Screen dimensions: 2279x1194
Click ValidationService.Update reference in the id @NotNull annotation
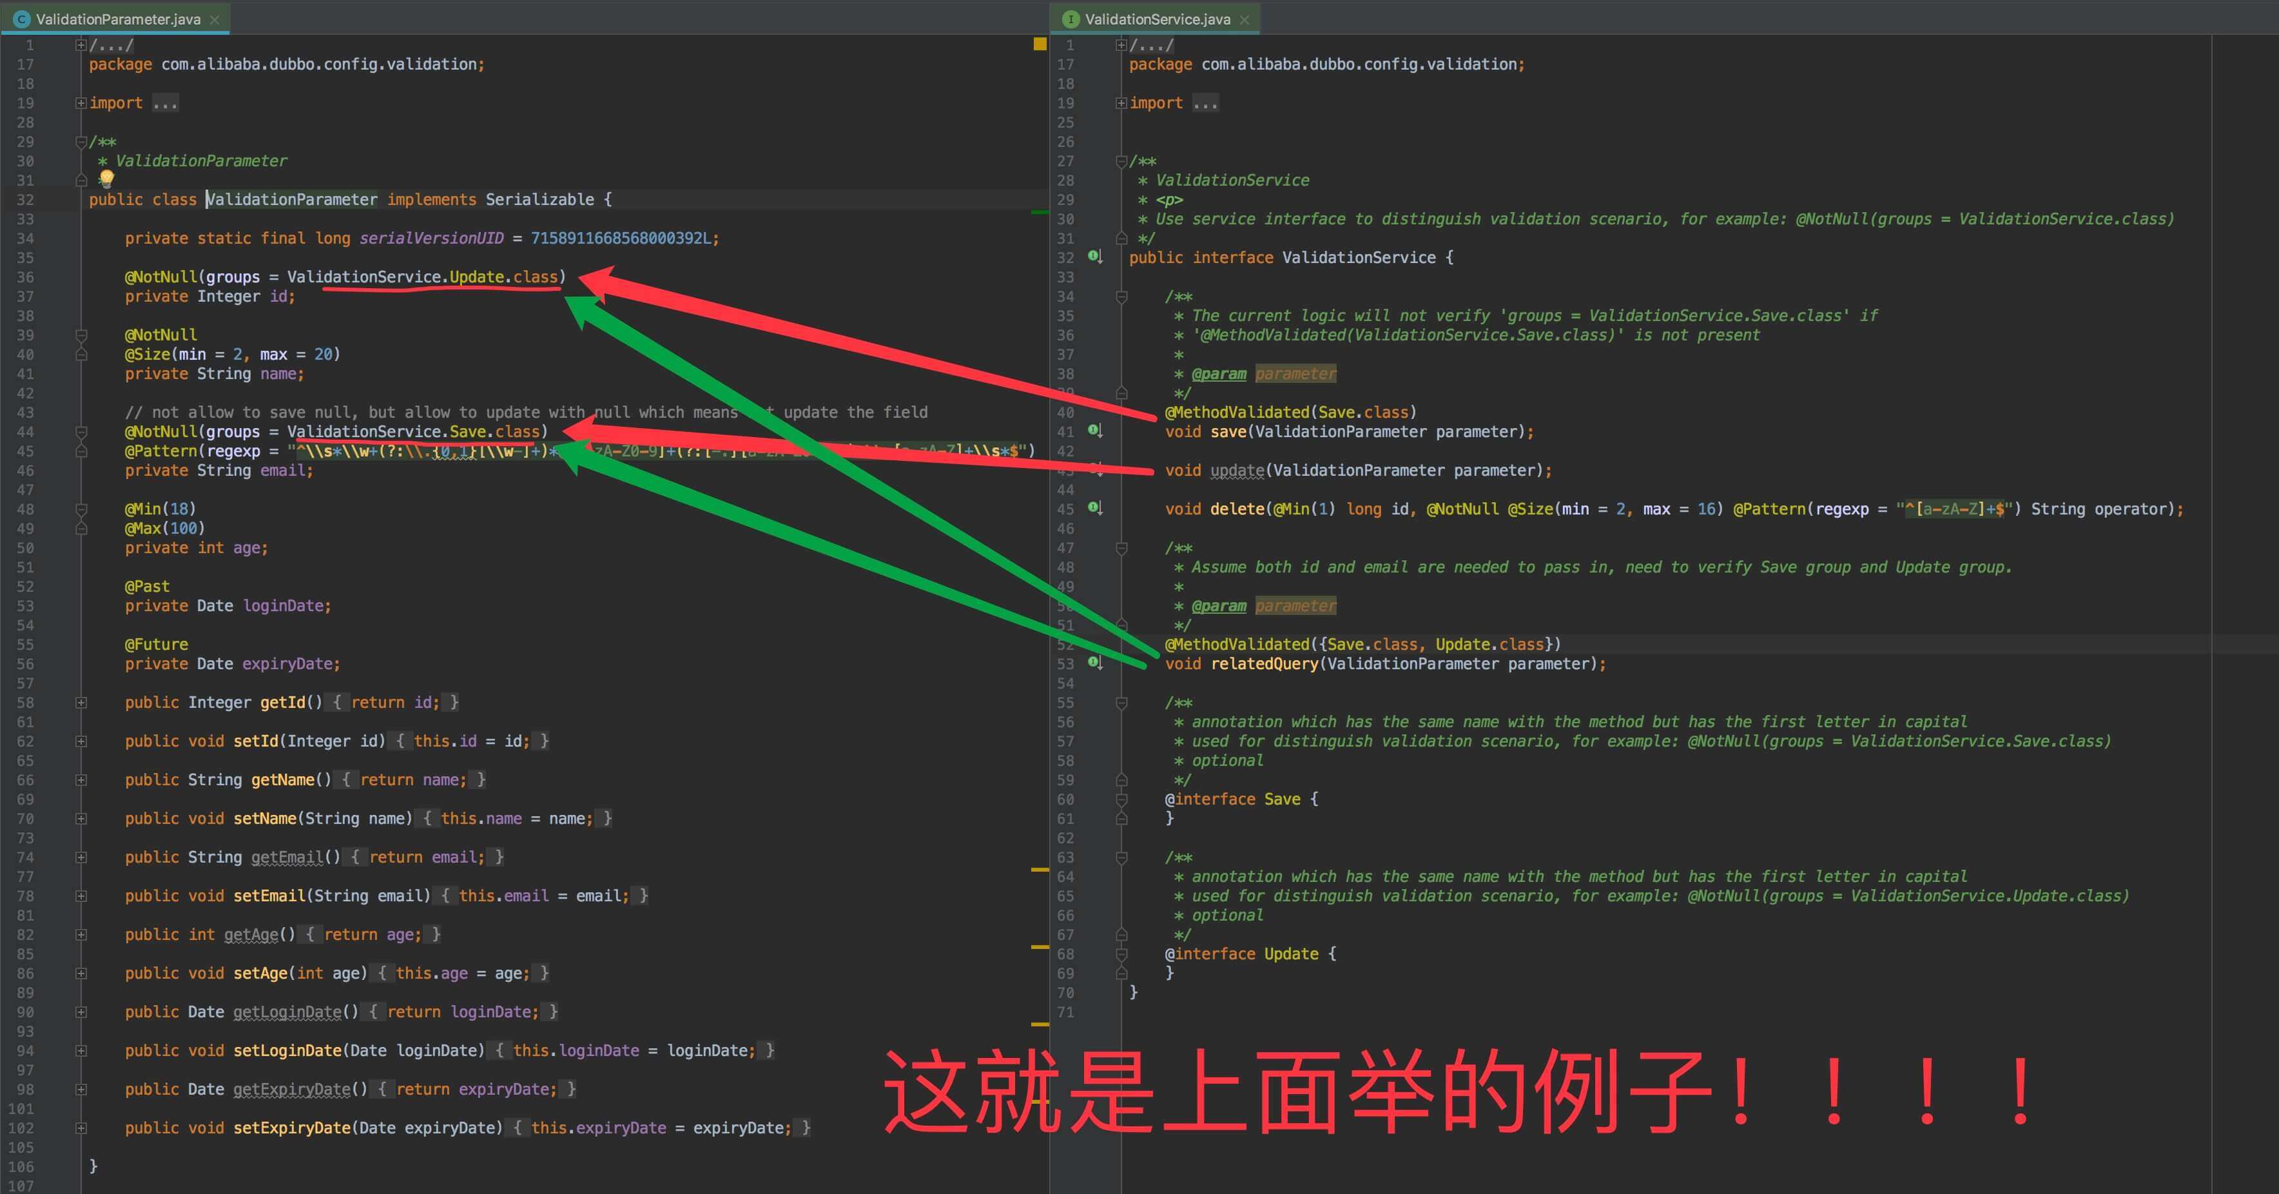[476, 277]
